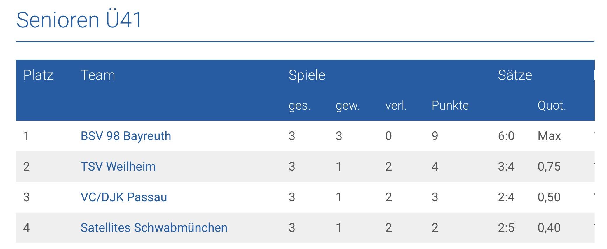Viewport: 607px width, 249px height.
Task: Open the BSV 98 Bayreuth team link
Action: (x=125, y=136)
